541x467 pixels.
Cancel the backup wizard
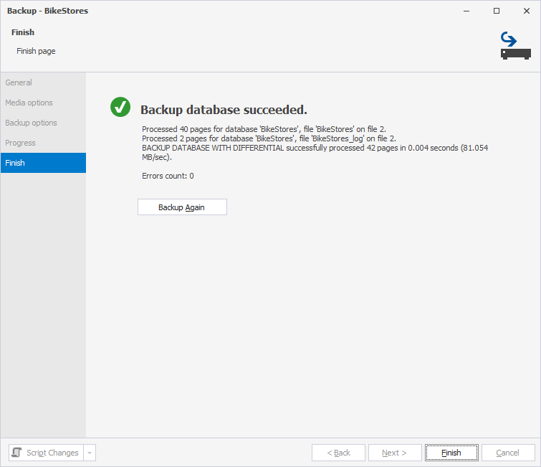pos(508,453)
